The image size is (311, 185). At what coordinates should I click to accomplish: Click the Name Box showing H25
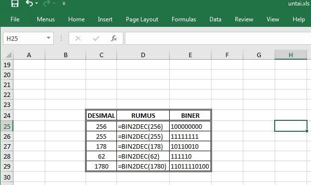click(x=28, y=38)
